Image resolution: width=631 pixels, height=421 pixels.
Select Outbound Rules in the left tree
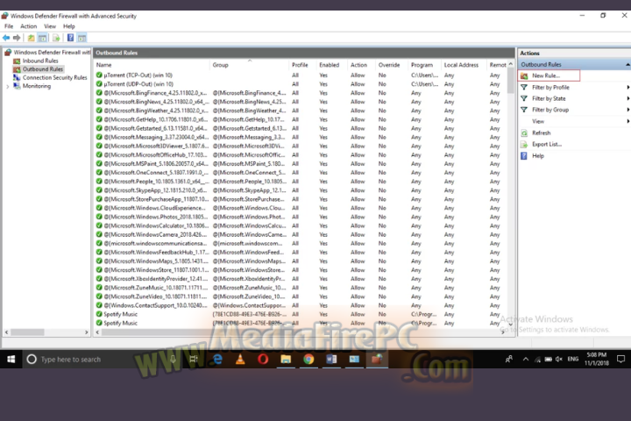click(x=43, y=69)
